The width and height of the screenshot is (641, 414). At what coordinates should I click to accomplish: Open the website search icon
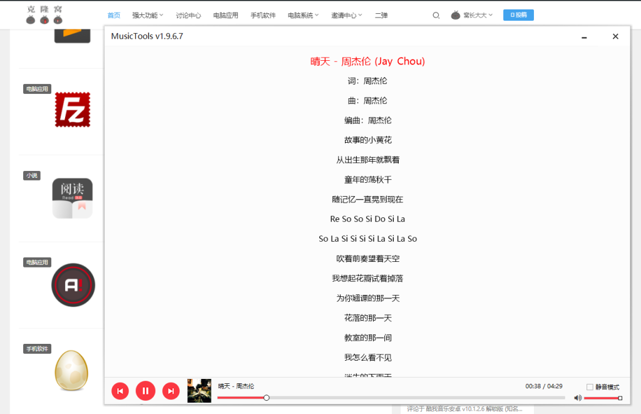pos(436,16)
